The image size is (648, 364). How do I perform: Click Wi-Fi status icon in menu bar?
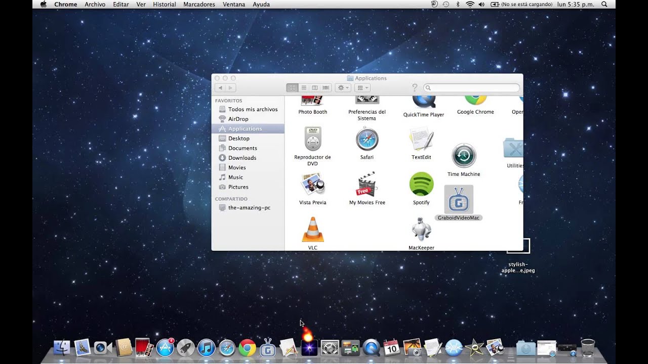coord(470,4)
